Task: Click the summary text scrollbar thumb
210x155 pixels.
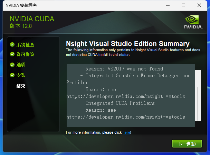Action: (x=198, y=103)
